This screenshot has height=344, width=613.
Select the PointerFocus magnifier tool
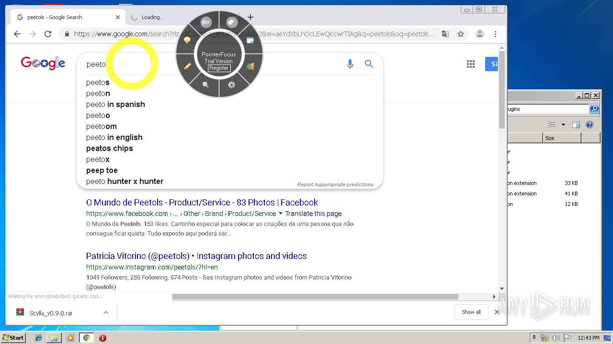pyautogui.click(x=205, y=85)
